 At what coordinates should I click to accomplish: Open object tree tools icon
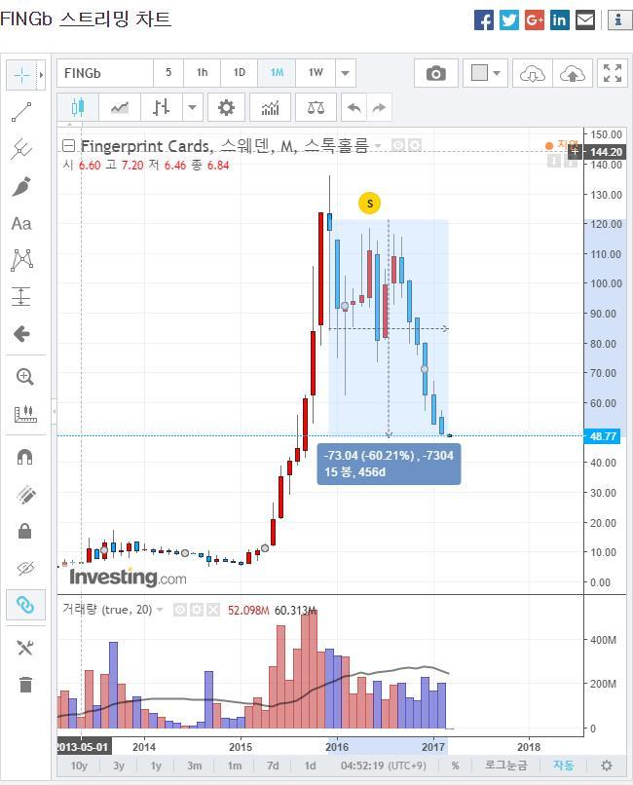click(x=25, y=648)
